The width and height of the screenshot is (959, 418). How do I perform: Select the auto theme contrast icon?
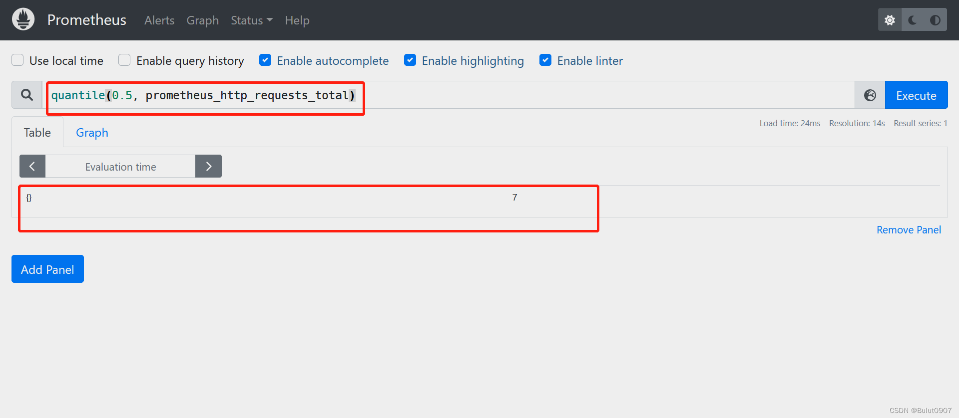[935, 20]
